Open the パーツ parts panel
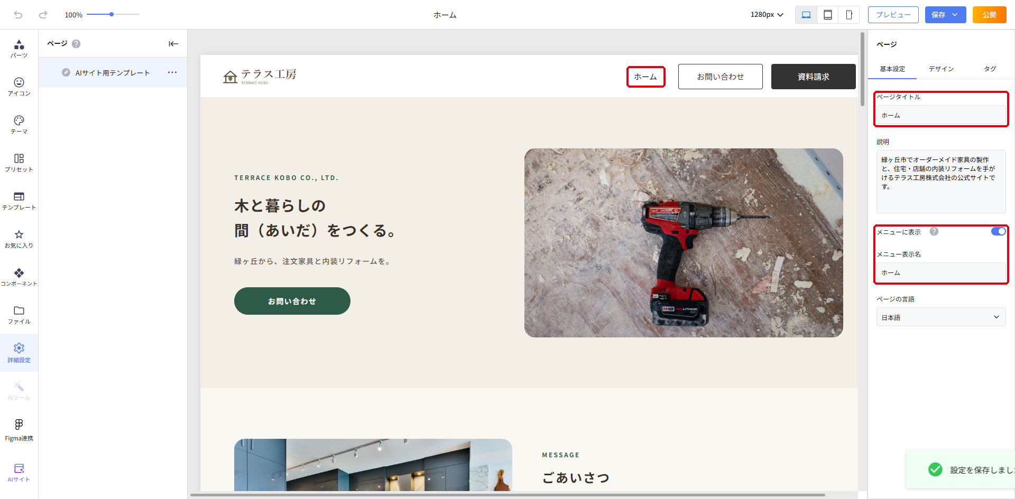 tap(19, 49)
